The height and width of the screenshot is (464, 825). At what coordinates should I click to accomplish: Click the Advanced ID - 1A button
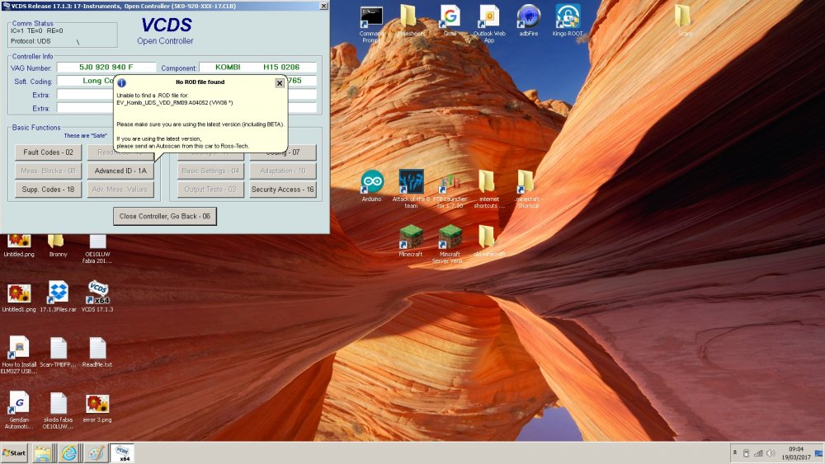[x=120, y=171]
